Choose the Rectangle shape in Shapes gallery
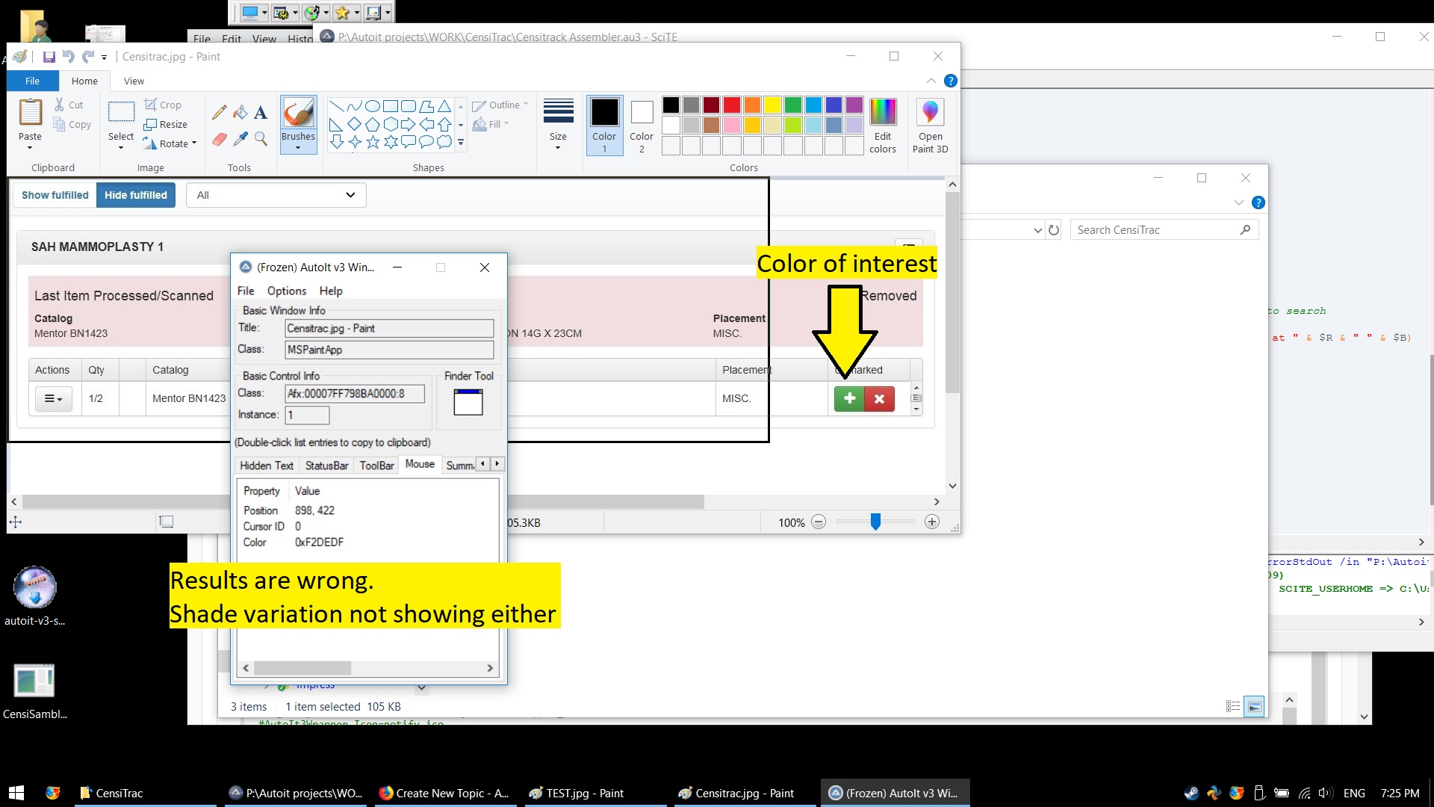This screenshot has height=807, width=1434. (x=390, y=106)
